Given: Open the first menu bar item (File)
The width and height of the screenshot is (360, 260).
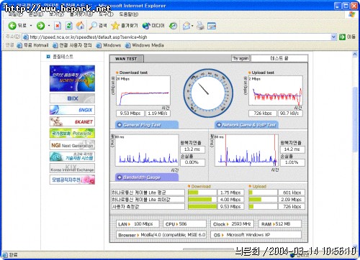Looking at the screenshot, I should pyautogui.click(x=15, y=14).
